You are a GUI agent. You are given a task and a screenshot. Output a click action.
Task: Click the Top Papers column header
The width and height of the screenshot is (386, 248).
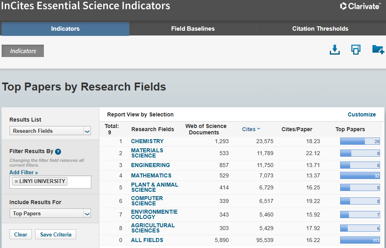coord(350,129)
